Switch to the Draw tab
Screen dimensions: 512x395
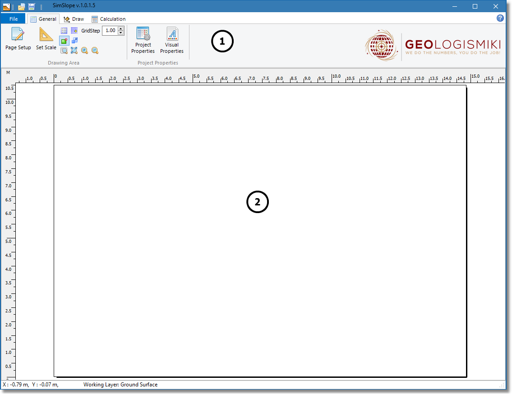coord(74,19)
